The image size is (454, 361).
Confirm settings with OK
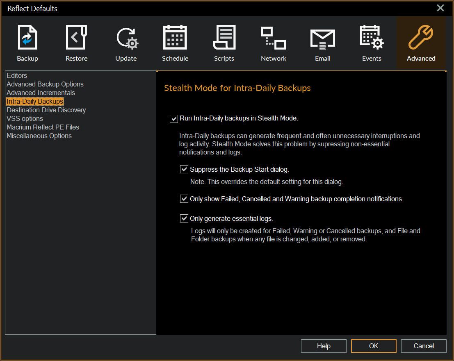(x=374, y=346)
